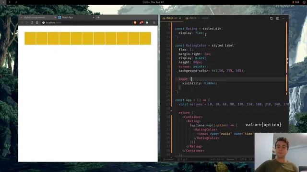
Task: Open the Brave shields lion icon
Action: [135, 22]
